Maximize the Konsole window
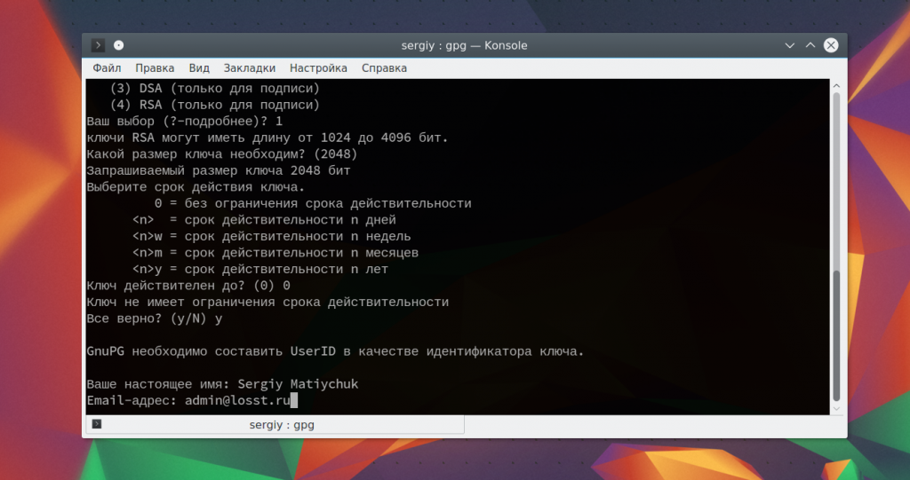Image resolution: width=910 pixels, height=480 pixels. [x=810, y=45]
